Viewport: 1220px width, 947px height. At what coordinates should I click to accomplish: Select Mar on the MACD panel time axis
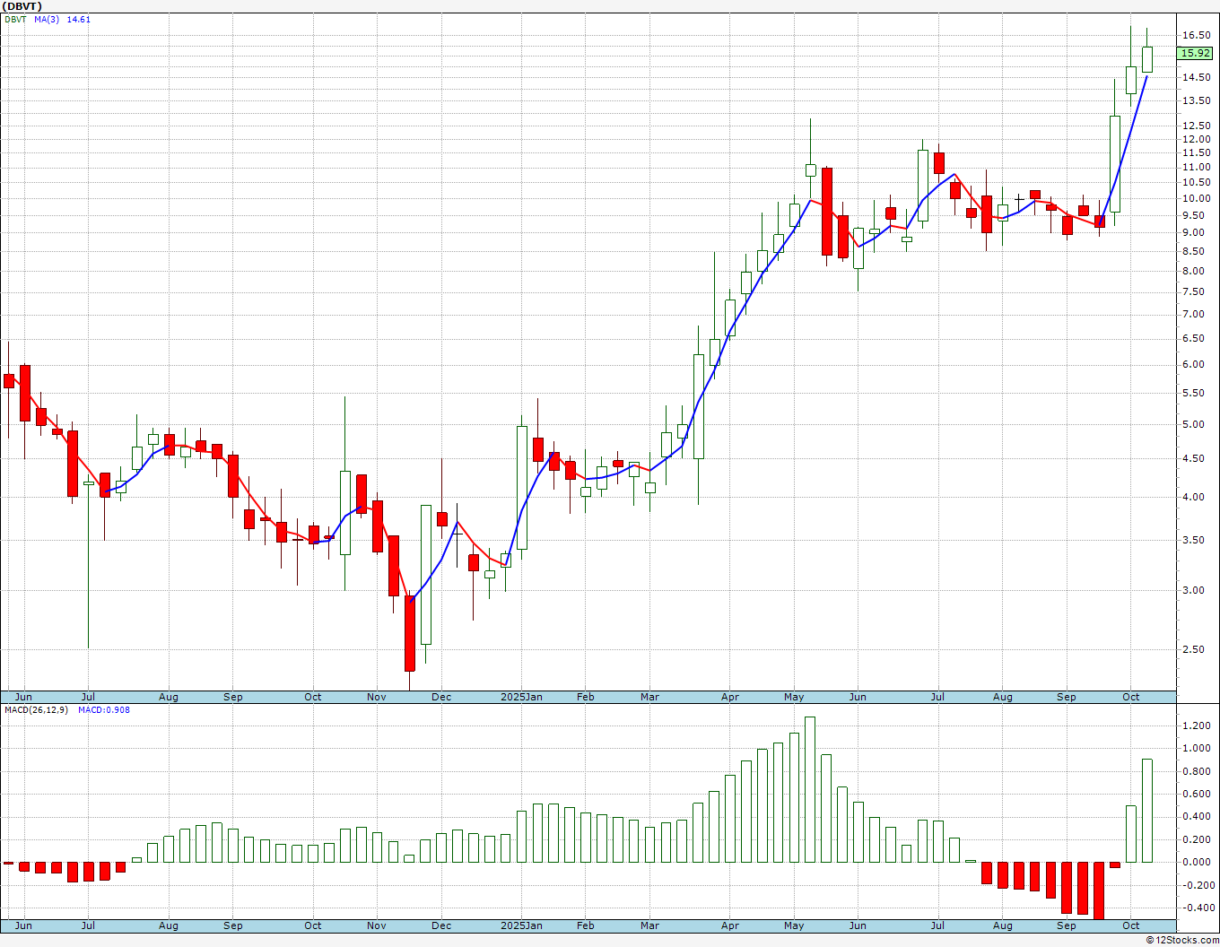650,925
